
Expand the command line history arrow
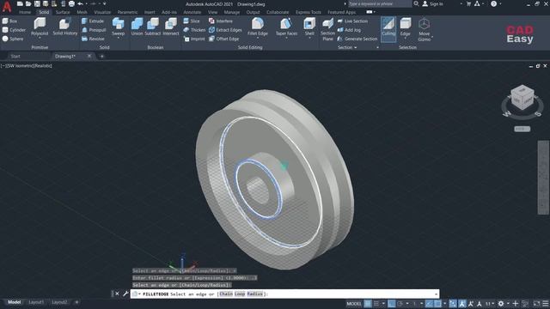(436, 294)
